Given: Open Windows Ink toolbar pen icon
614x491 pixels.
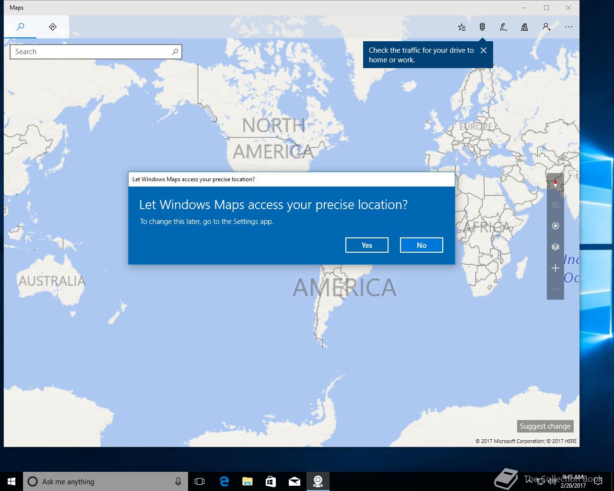Looking at the screenshot, I should [x=503, y=27].
